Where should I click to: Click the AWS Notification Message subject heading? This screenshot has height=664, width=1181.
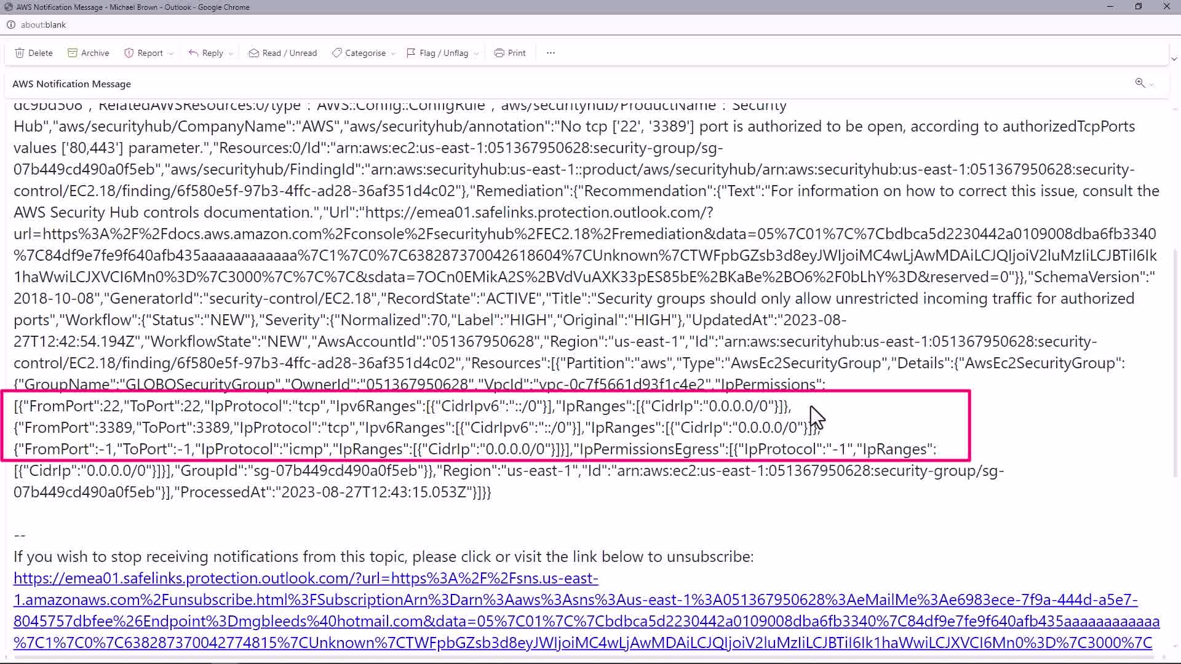71,84
